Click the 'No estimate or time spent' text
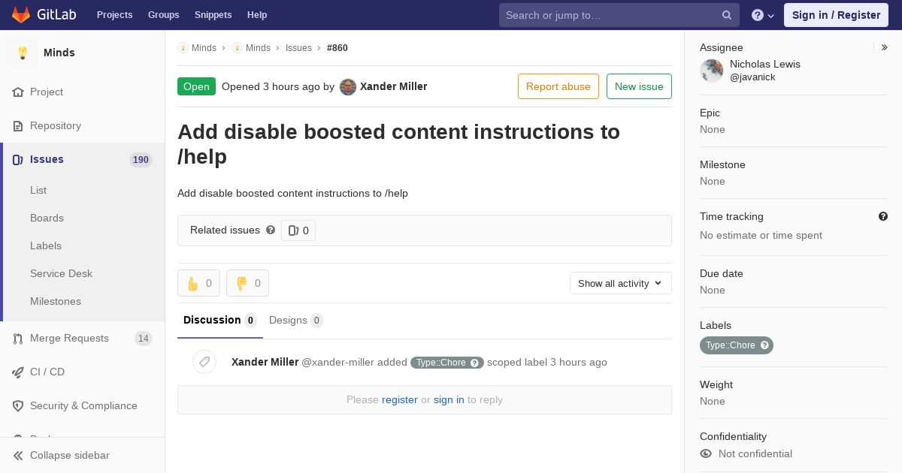 click(x=761, y=235)
